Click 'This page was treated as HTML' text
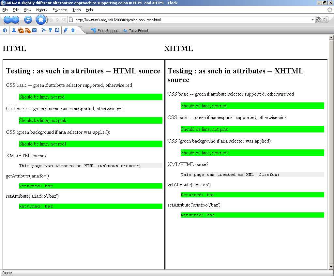Viewport: 334px width, 276px height. [57, 166]
